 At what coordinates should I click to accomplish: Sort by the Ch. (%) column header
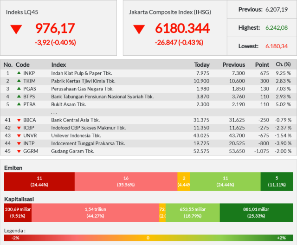283,64
